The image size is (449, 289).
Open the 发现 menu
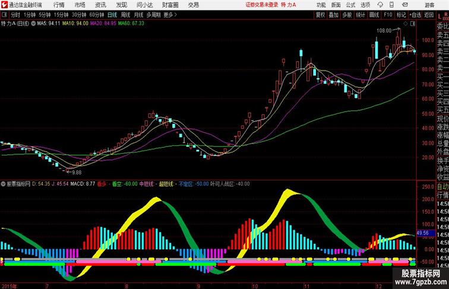point(121,5)
